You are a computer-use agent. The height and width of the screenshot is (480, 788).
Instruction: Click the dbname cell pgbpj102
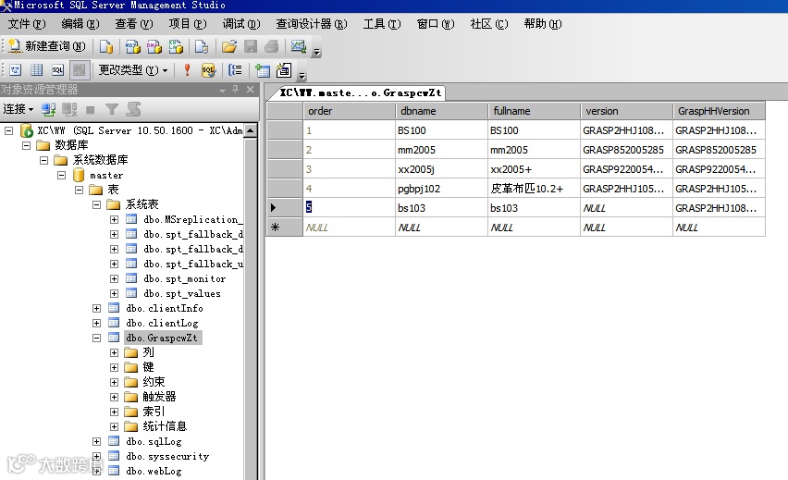pos(441,189)
